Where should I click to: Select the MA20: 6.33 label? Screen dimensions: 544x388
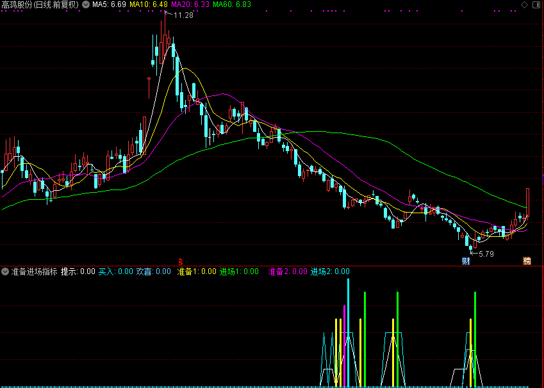(x=190, y=4)
